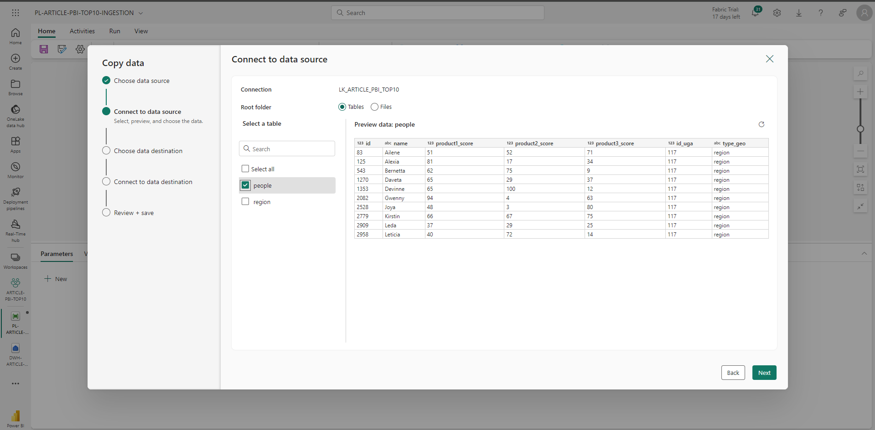Click the Next button
This screenshot has width=875, height=430.
coord(764,373)
